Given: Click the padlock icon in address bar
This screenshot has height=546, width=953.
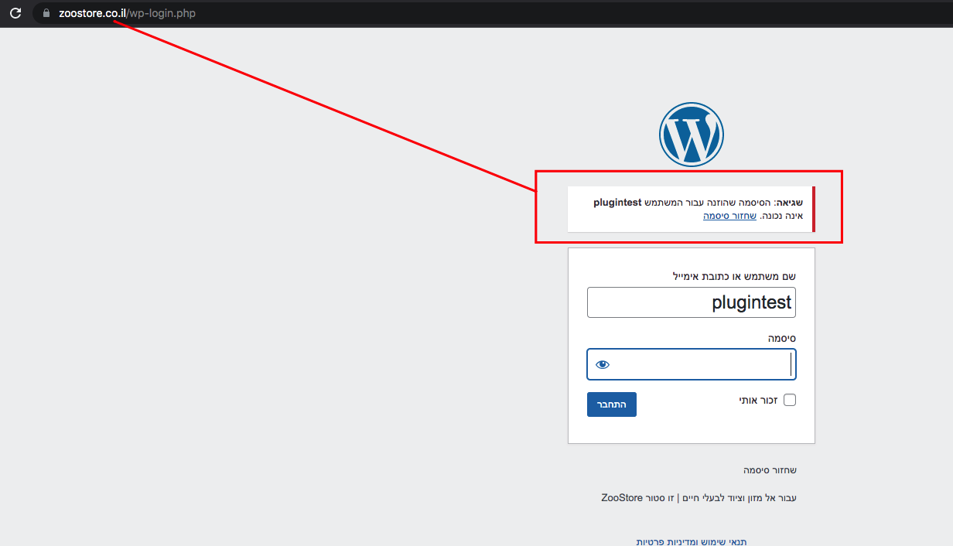Looking at the screenshot, I should coord(46,13).
